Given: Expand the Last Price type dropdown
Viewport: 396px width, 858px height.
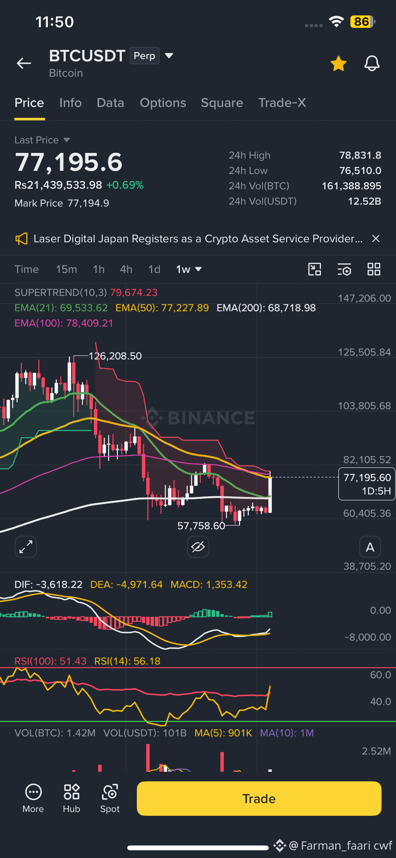Looking at the screenshot, I should click(66, 140).
